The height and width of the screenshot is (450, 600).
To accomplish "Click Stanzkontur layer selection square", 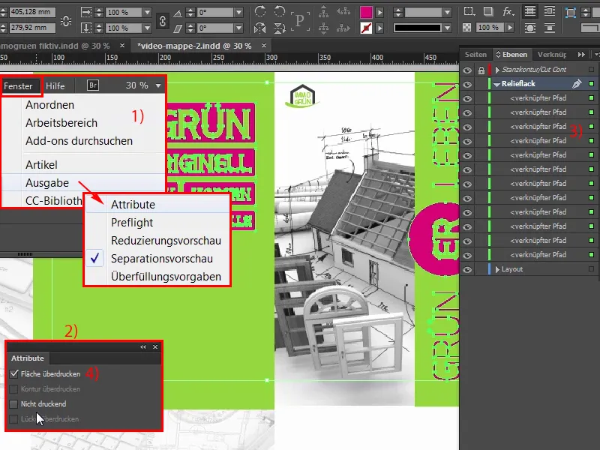I will (591, 69).
